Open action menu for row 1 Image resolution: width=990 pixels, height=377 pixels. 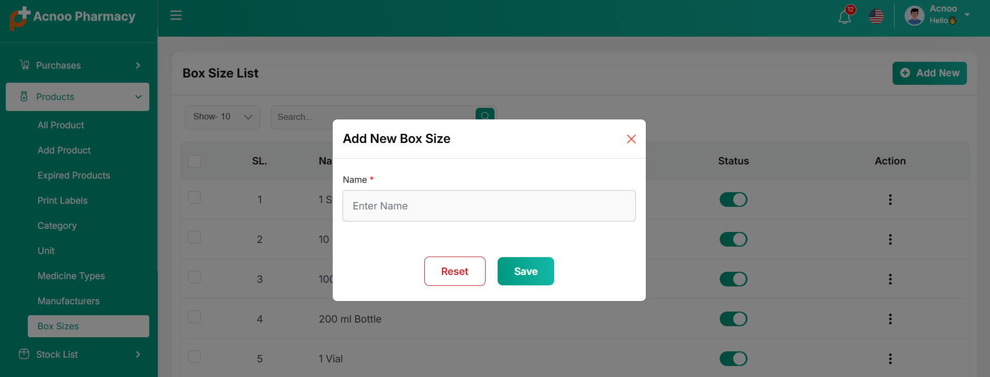[x=890, y=199]
